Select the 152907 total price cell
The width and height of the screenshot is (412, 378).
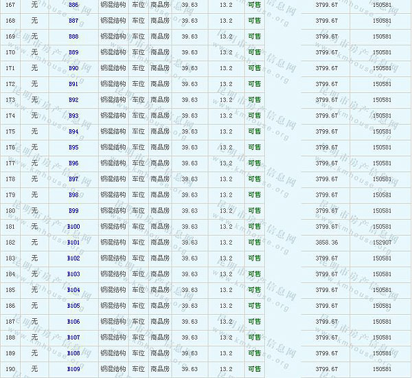coord(381,242)
